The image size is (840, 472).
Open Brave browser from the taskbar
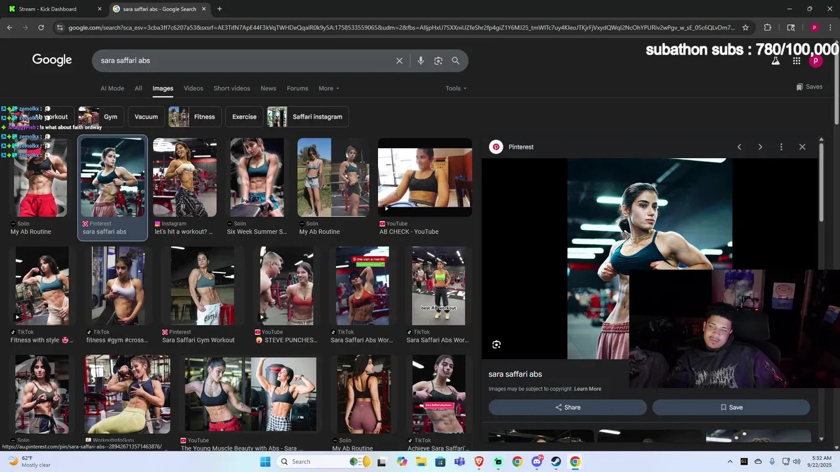[479, 462]
